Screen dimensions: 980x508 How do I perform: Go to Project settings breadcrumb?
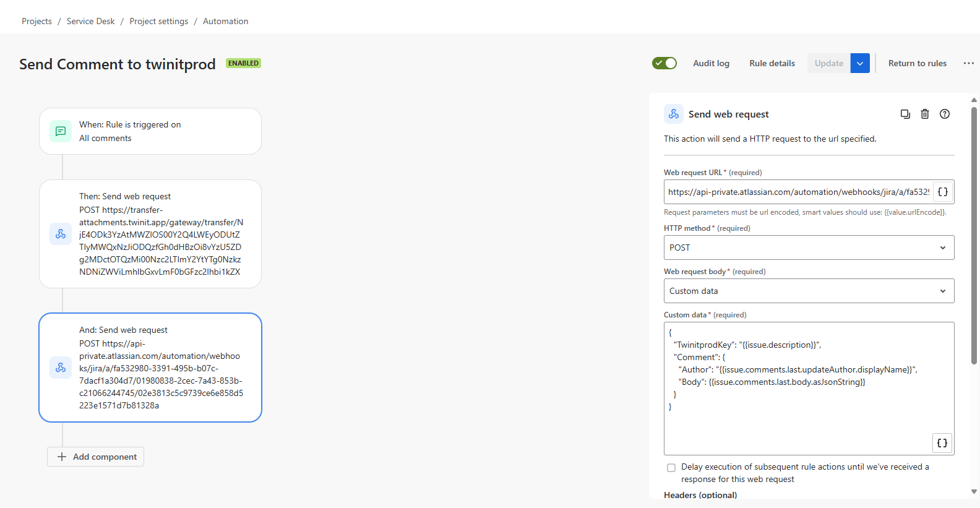(x=159, y=21)
